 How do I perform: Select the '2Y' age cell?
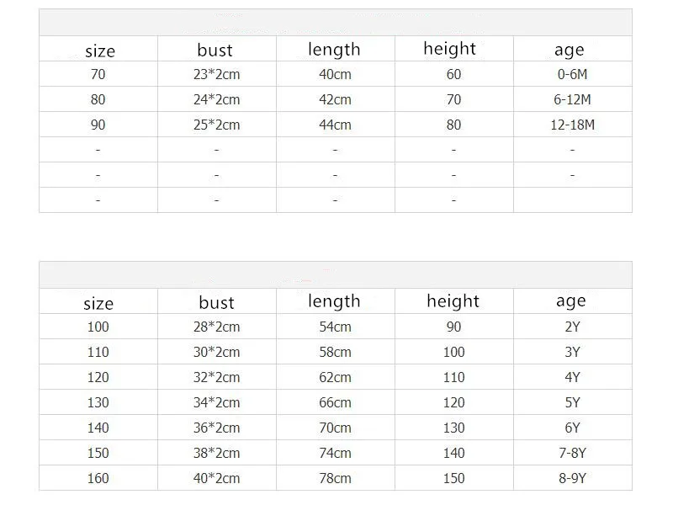572,327
